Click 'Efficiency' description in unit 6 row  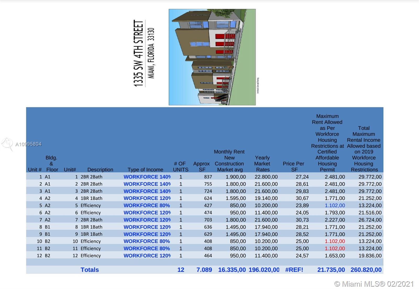[91, 213]
